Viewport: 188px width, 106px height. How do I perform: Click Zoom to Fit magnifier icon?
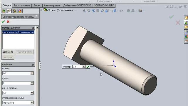[x=84, y=11]
